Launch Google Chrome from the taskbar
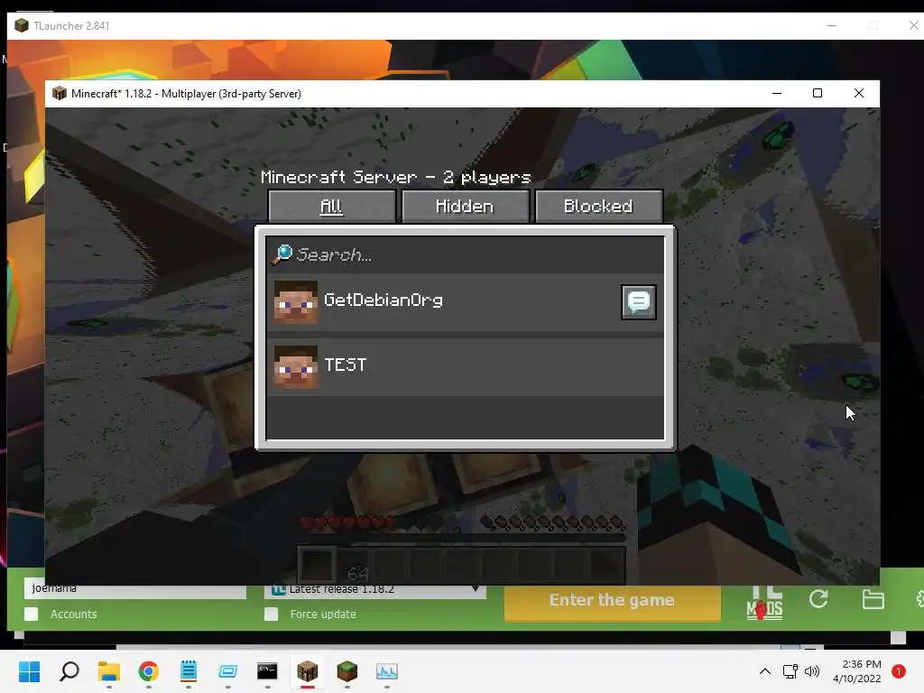Image resolution: width=924 pixels, height=693 pixels. click(149, 671)
